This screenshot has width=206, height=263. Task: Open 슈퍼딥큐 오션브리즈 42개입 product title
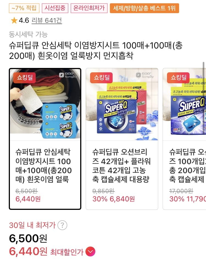121,165
